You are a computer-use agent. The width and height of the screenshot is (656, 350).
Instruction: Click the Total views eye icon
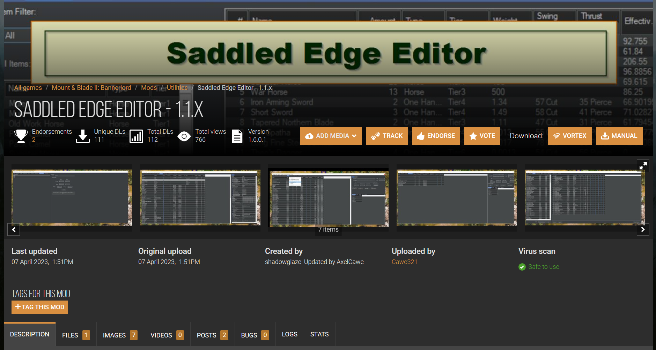pyautogui.click(x=184, y=136)
